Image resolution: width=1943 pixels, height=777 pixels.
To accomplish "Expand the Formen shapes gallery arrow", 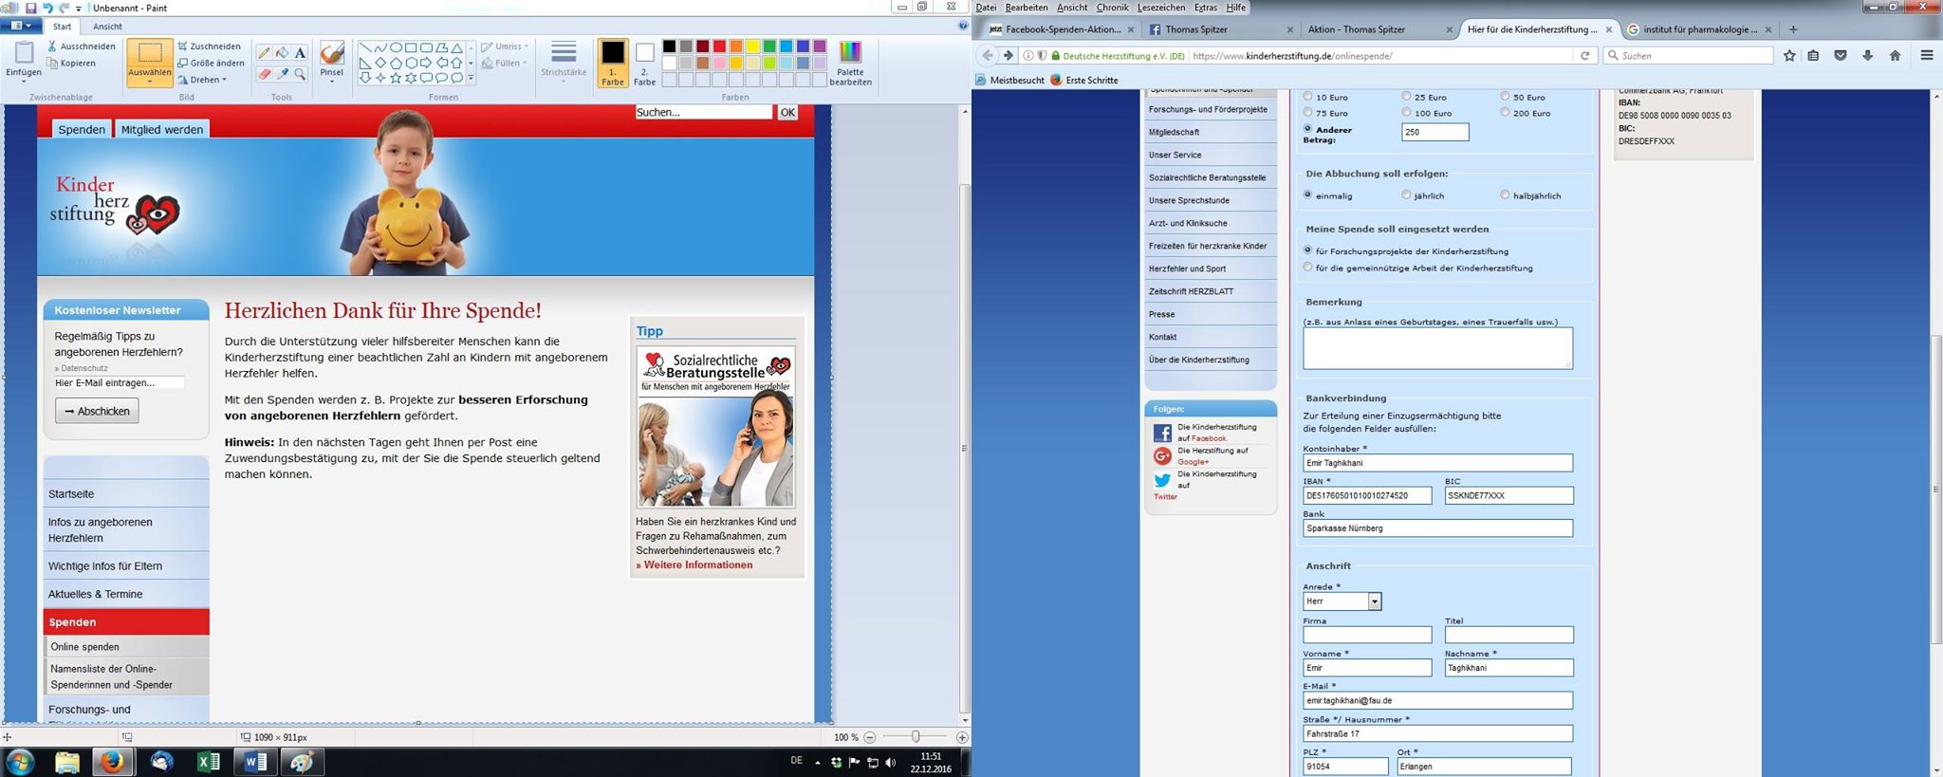I will click(x=471, y=79).
